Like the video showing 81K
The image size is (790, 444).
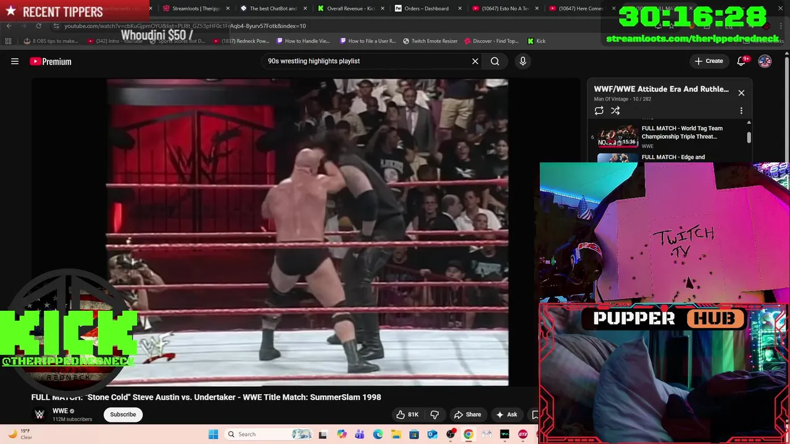[x=407, y=414]
